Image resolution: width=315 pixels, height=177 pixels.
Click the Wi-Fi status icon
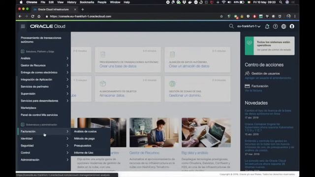point(223,2)
